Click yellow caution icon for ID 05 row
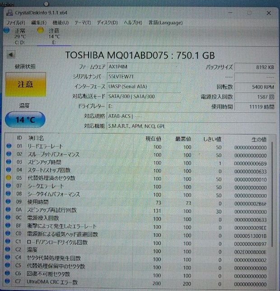Image resolution: width=280 pixels, height=291 pixels. coord(9,178)
